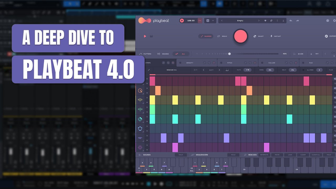This screenshot has width=336, height=189.
Task: Shift pattern left with the SHIFT chevron
Action: point(204,70)
